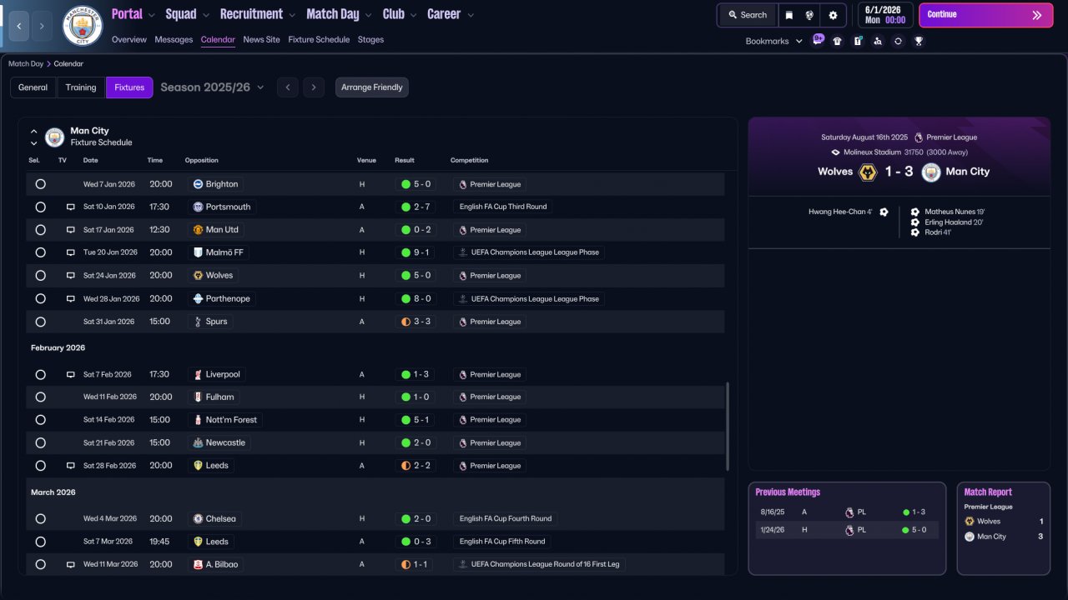This screenshot has height=600, width=1068.
Task: Click the Wolves crest in match summary panel
Action: pos(868,172)
